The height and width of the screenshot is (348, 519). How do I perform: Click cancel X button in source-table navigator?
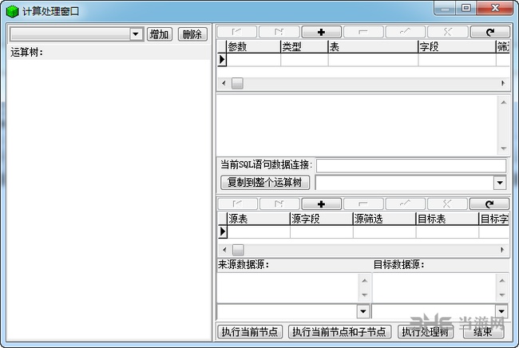pyautogui.click(x=447, y=204)
